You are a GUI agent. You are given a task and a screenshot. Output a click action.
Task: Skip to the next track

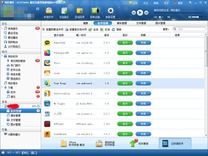[146, 13]
